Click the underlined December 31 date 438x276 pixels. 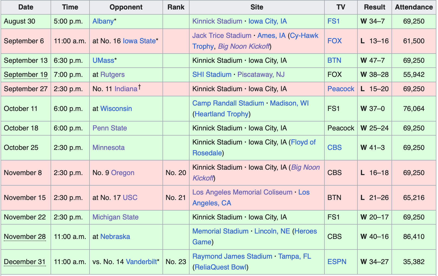pyautogui.click(x=25, y=262)
